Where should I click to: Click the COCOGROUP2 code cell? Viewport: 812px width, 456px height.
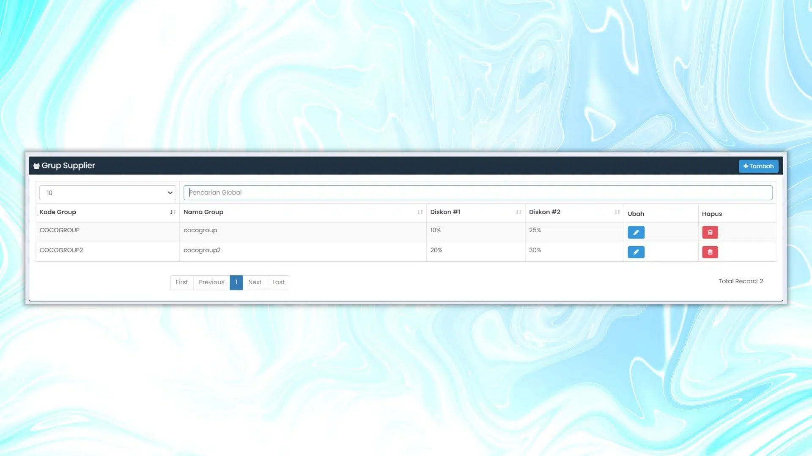click(107, 252)
